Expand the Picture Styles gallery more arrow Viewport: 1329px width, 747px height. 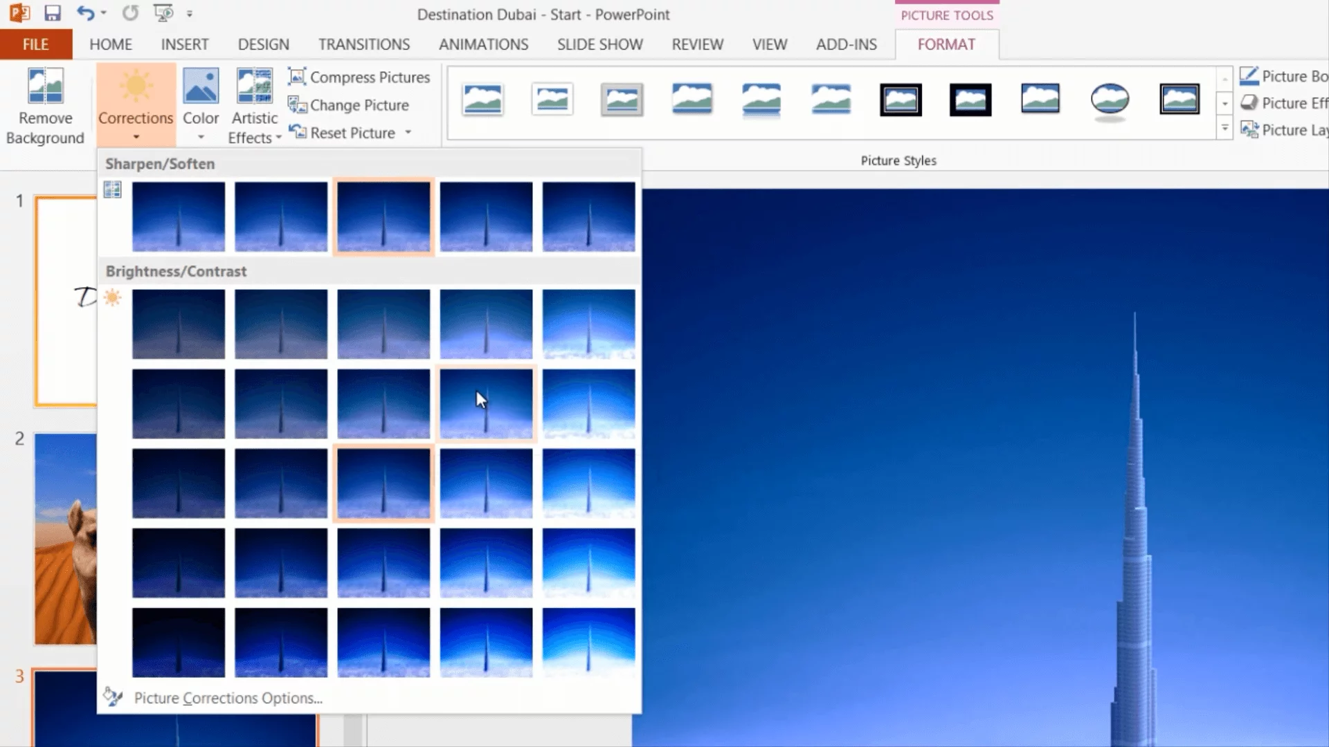coord(1224,128)
